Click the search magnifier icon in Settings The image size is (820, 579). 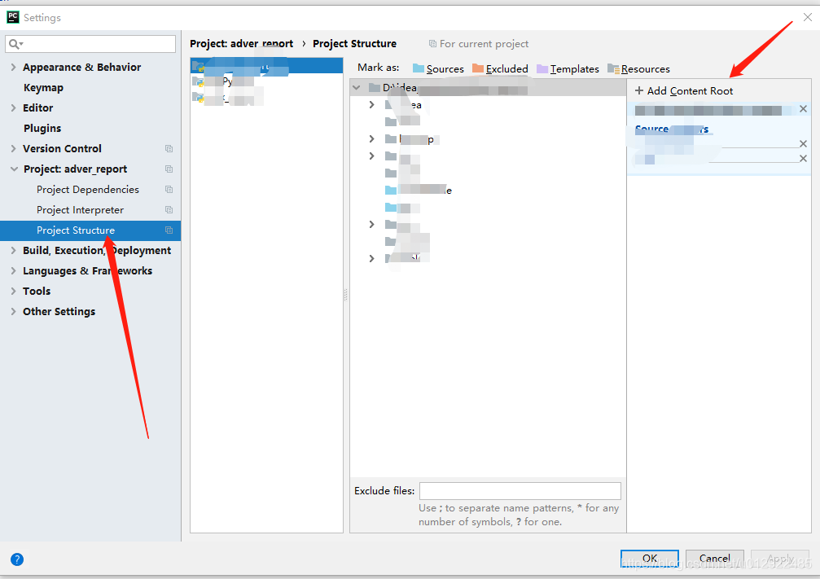click(x=15, y=44)
